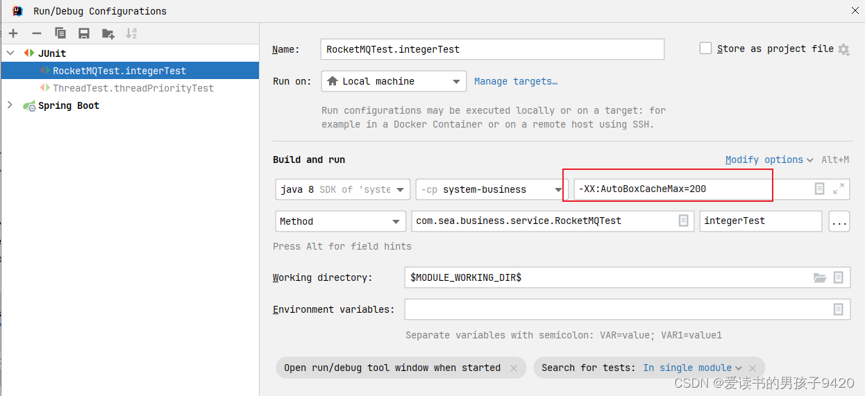Open the Modify options menu

click(x=769, y=160)
